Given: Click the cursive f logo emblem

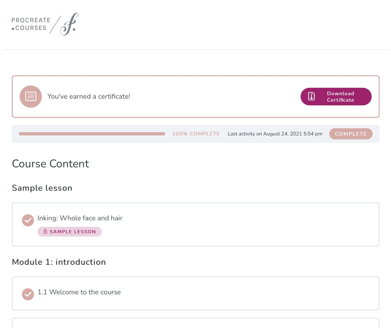Looking at the screenshot, I should click(x=69, y=24).
